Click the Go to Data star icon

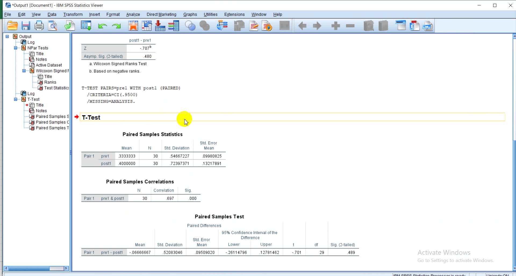(x=133, y=26)
